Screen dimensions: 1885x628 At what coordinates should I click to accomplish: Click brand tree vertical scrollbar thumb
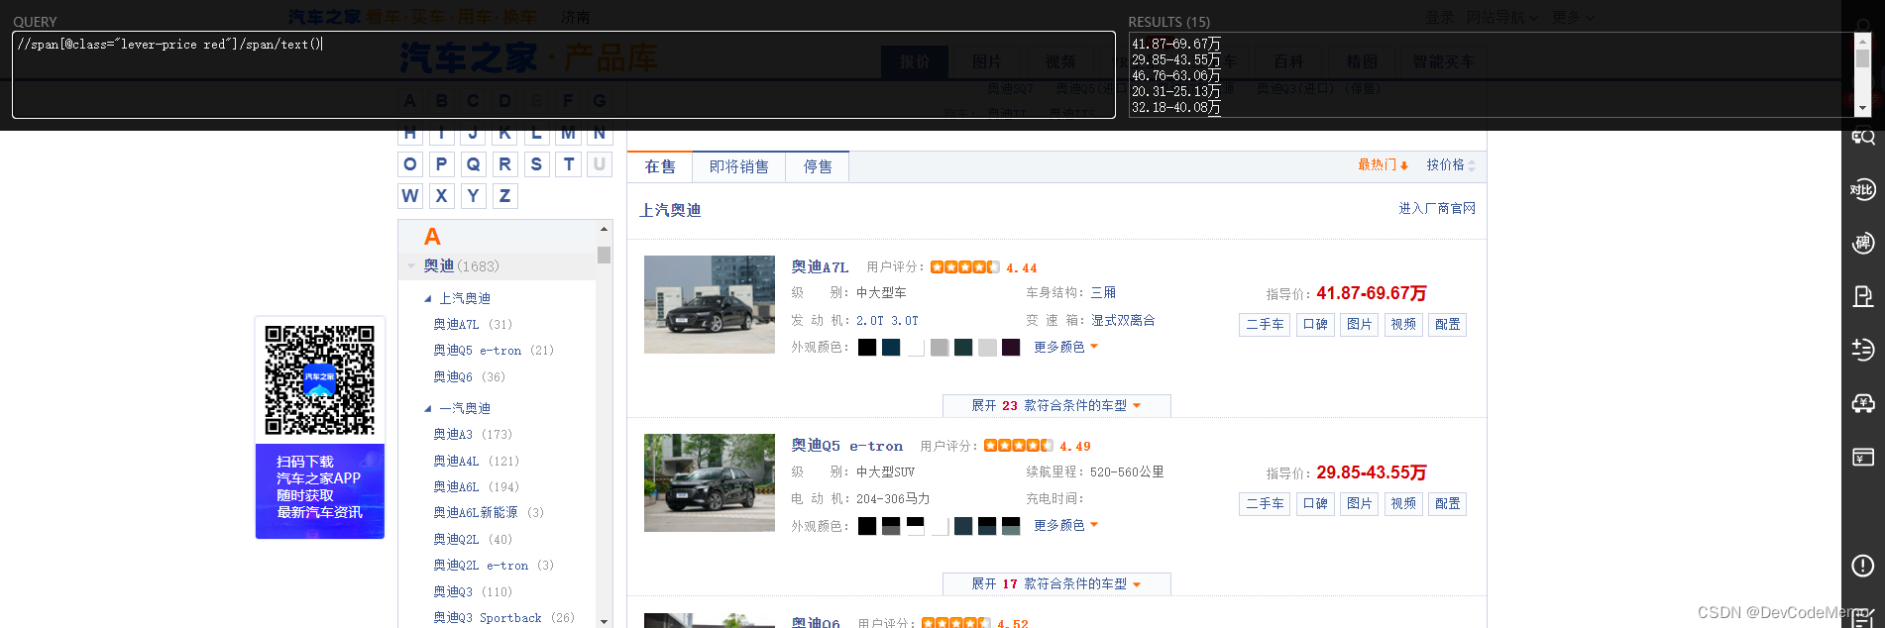coord(605,256)
